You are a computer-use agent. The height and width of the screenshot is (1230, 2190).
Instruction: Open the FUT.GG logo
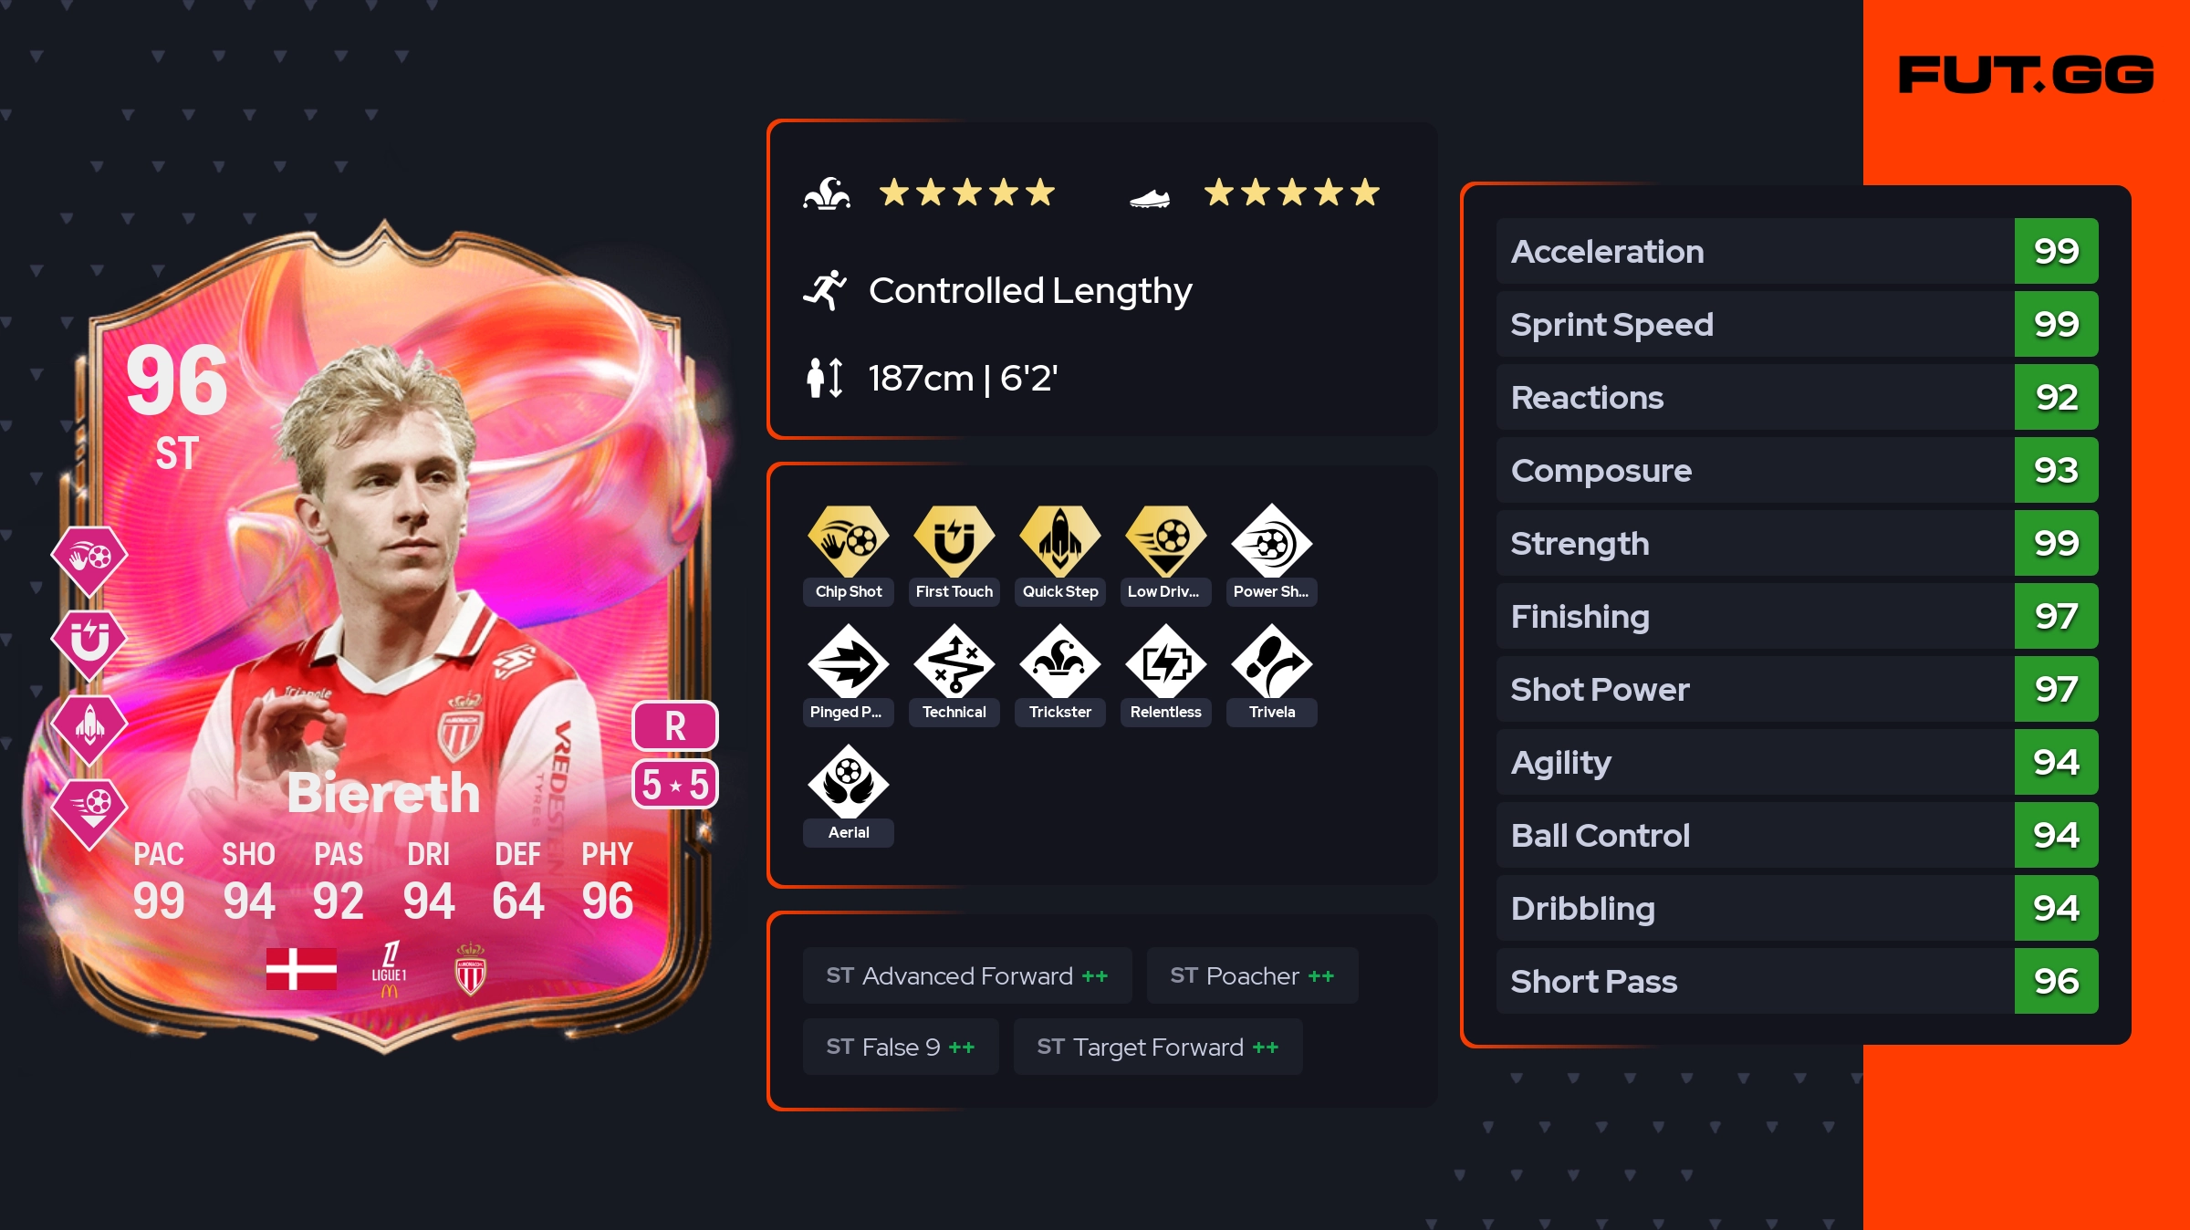pos(2026,75)
